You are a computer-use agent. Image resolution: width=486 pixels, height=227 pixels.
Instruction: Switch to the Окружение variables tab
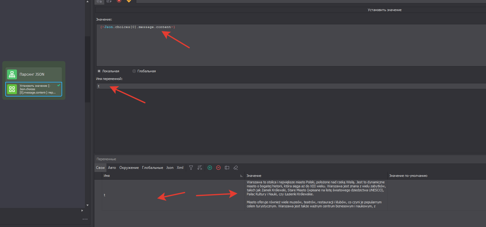(x=129, y=168)
